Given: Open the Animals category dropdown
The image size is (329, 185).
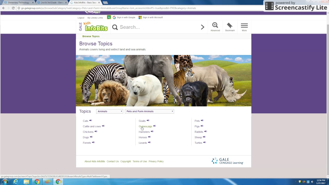Looking at the screenshot, I should [x=109, y=111].
